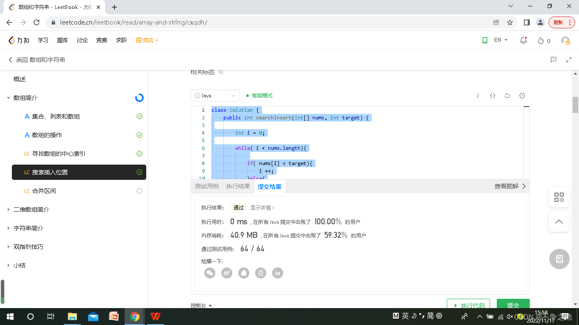
Task: Open the notifications bell
Action: pyautogui.click(x=523, y=40)
